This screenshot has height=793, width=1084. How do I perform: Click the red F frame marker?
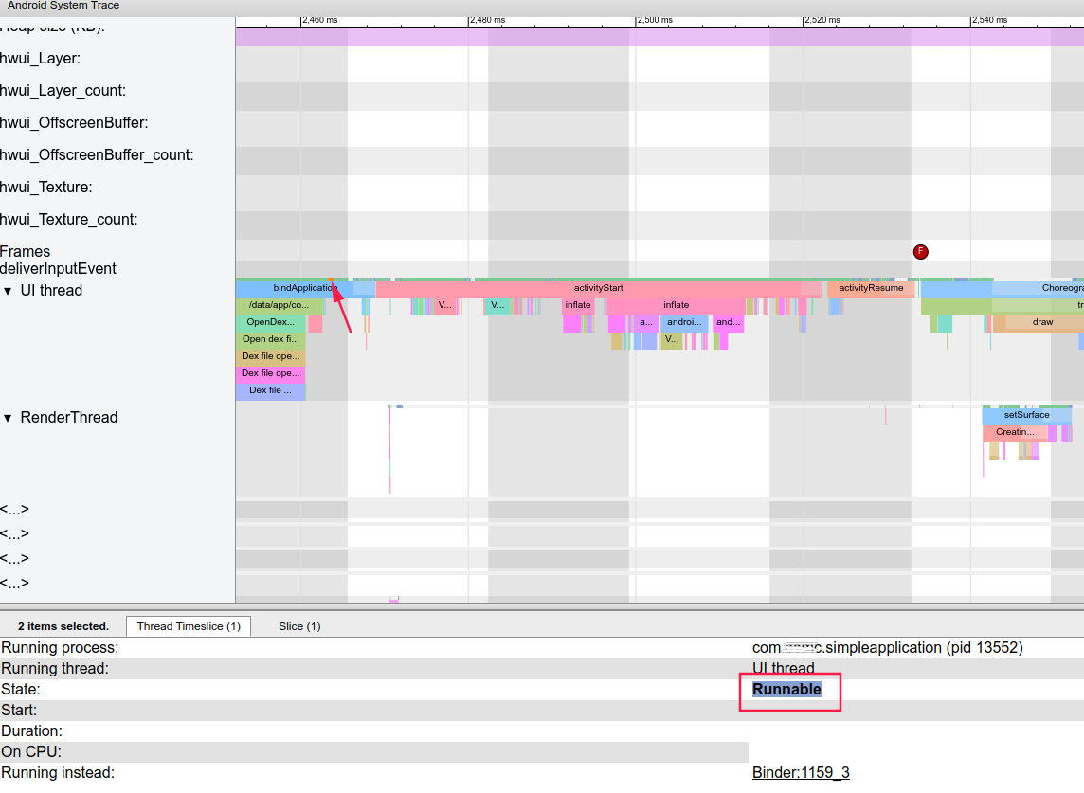pos(920,252)
